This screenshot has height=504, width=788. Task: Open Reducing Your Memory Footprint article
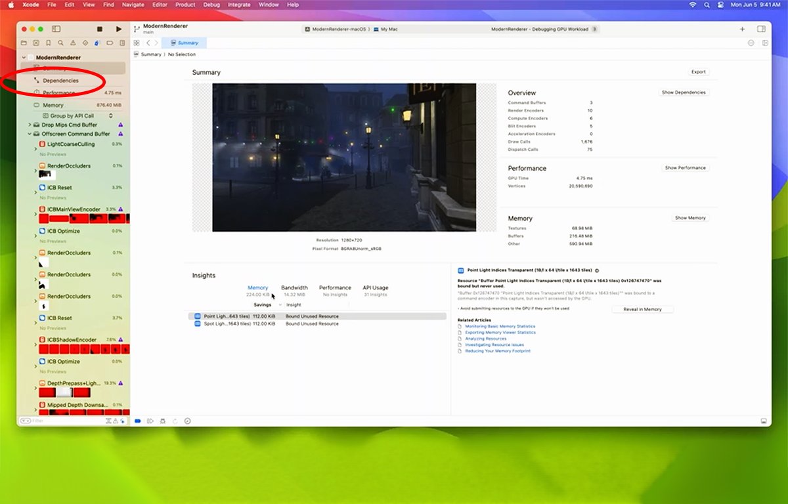click(498, 351)
